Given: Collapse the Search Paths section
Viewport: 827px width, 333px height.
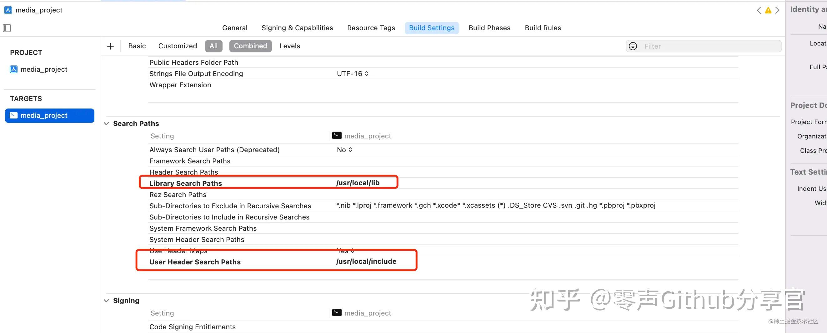Looking at the screenshot, I should pyautogui.click(x=106, y=123).
